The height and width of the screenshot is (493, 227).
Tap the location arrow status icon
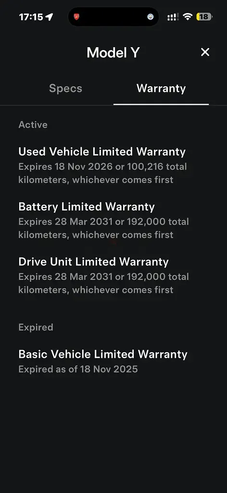pos(49,17)
